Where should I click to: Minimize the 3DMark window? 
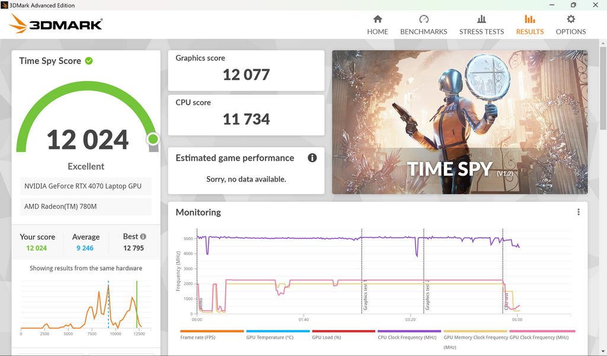pos(552,5)
